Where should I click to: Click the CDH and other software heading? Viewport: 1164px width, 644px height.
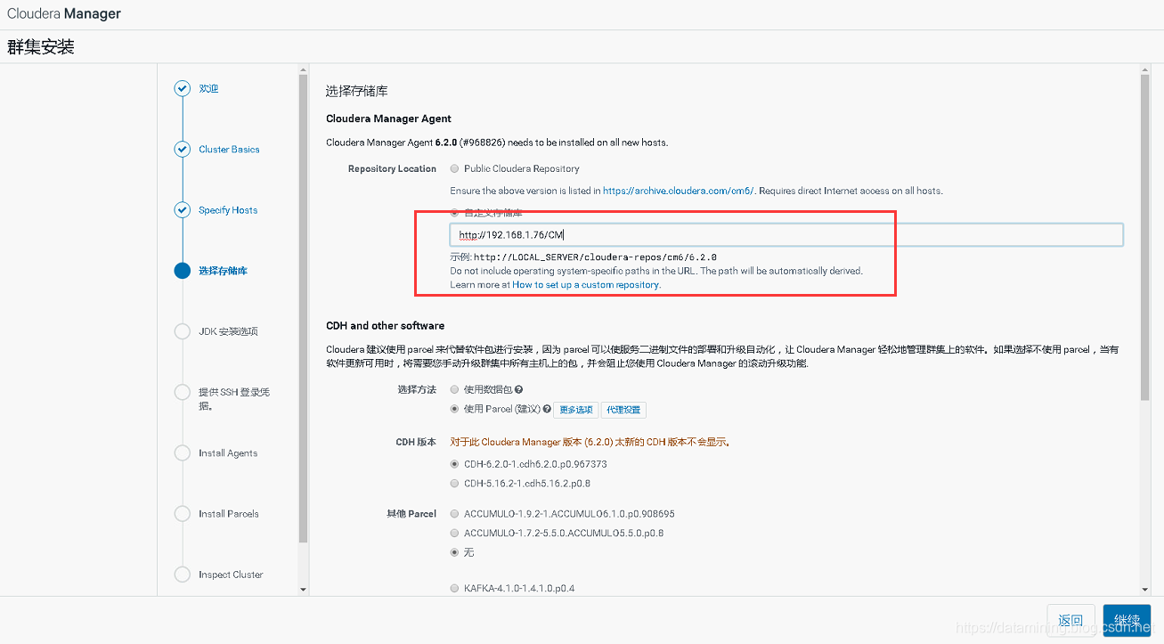click(x=385, y=326)
